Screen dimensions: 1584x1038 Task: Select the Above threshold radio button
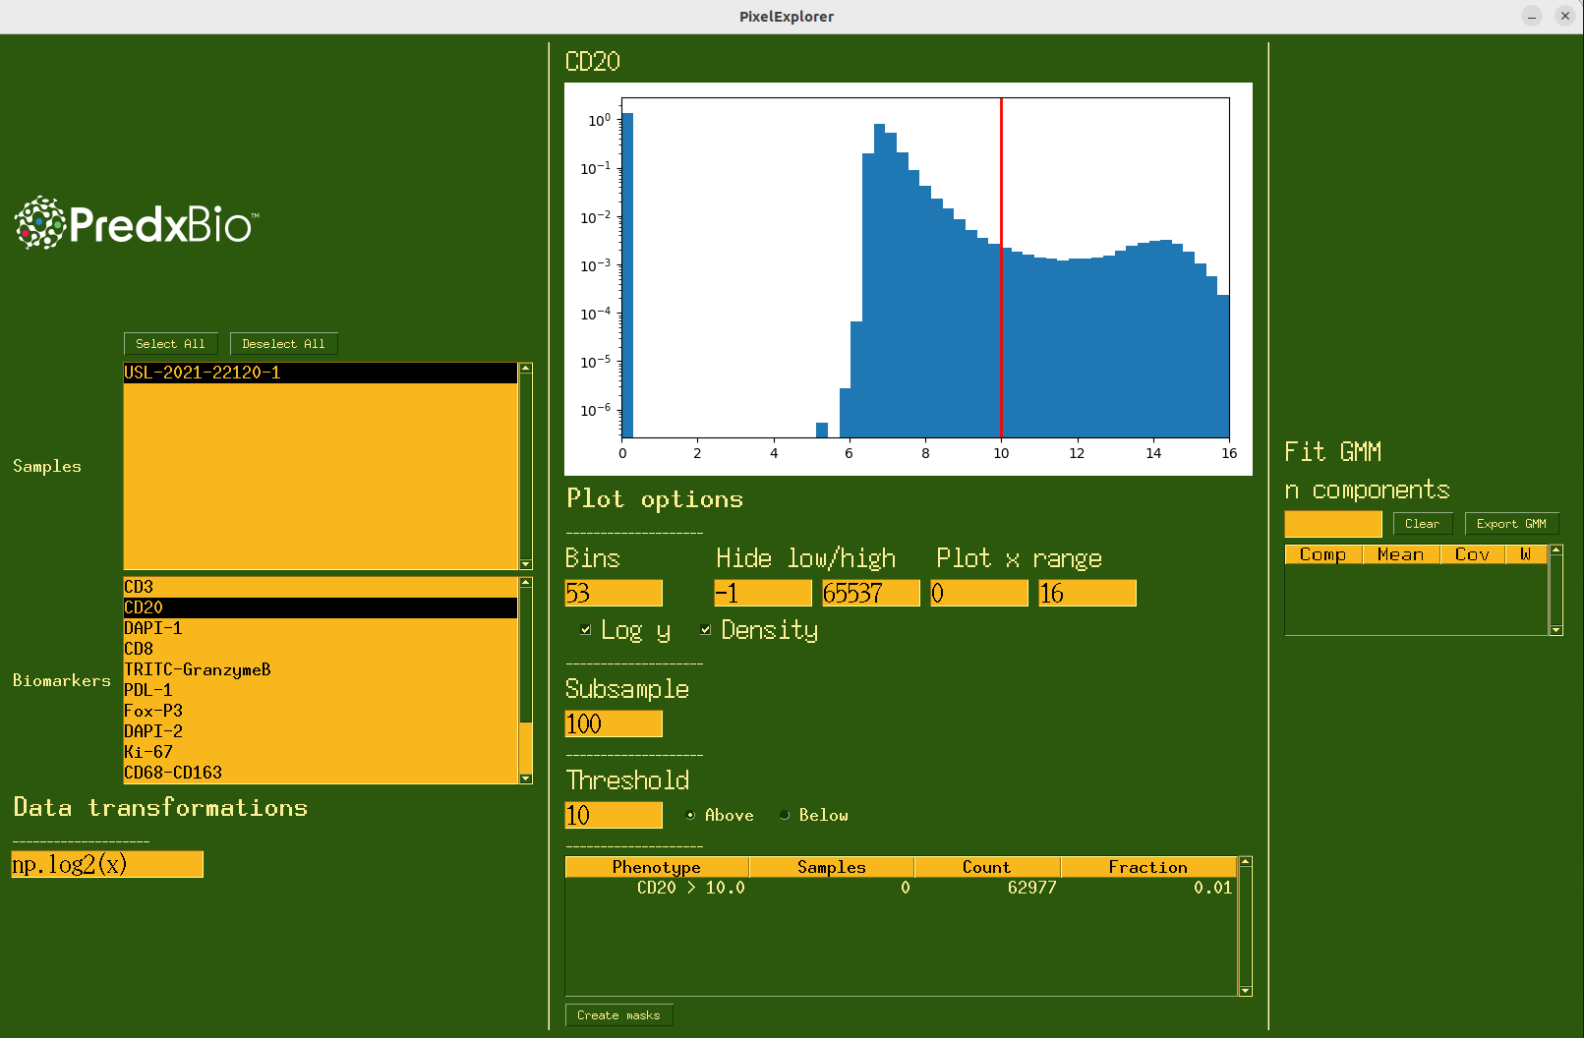[690, 815]
